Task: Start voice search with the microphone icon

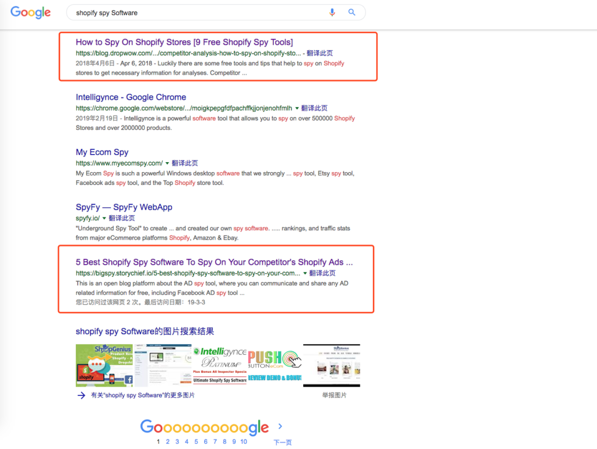Action: click(x=332, y=13)
